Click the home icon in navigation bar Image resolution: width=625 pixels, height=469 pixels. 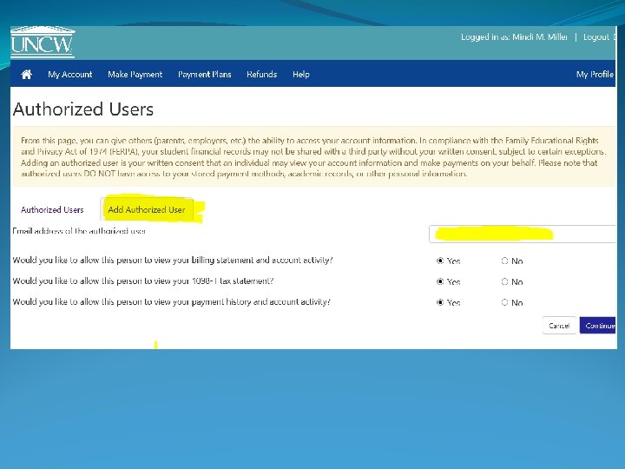click(x=27, y=74)
